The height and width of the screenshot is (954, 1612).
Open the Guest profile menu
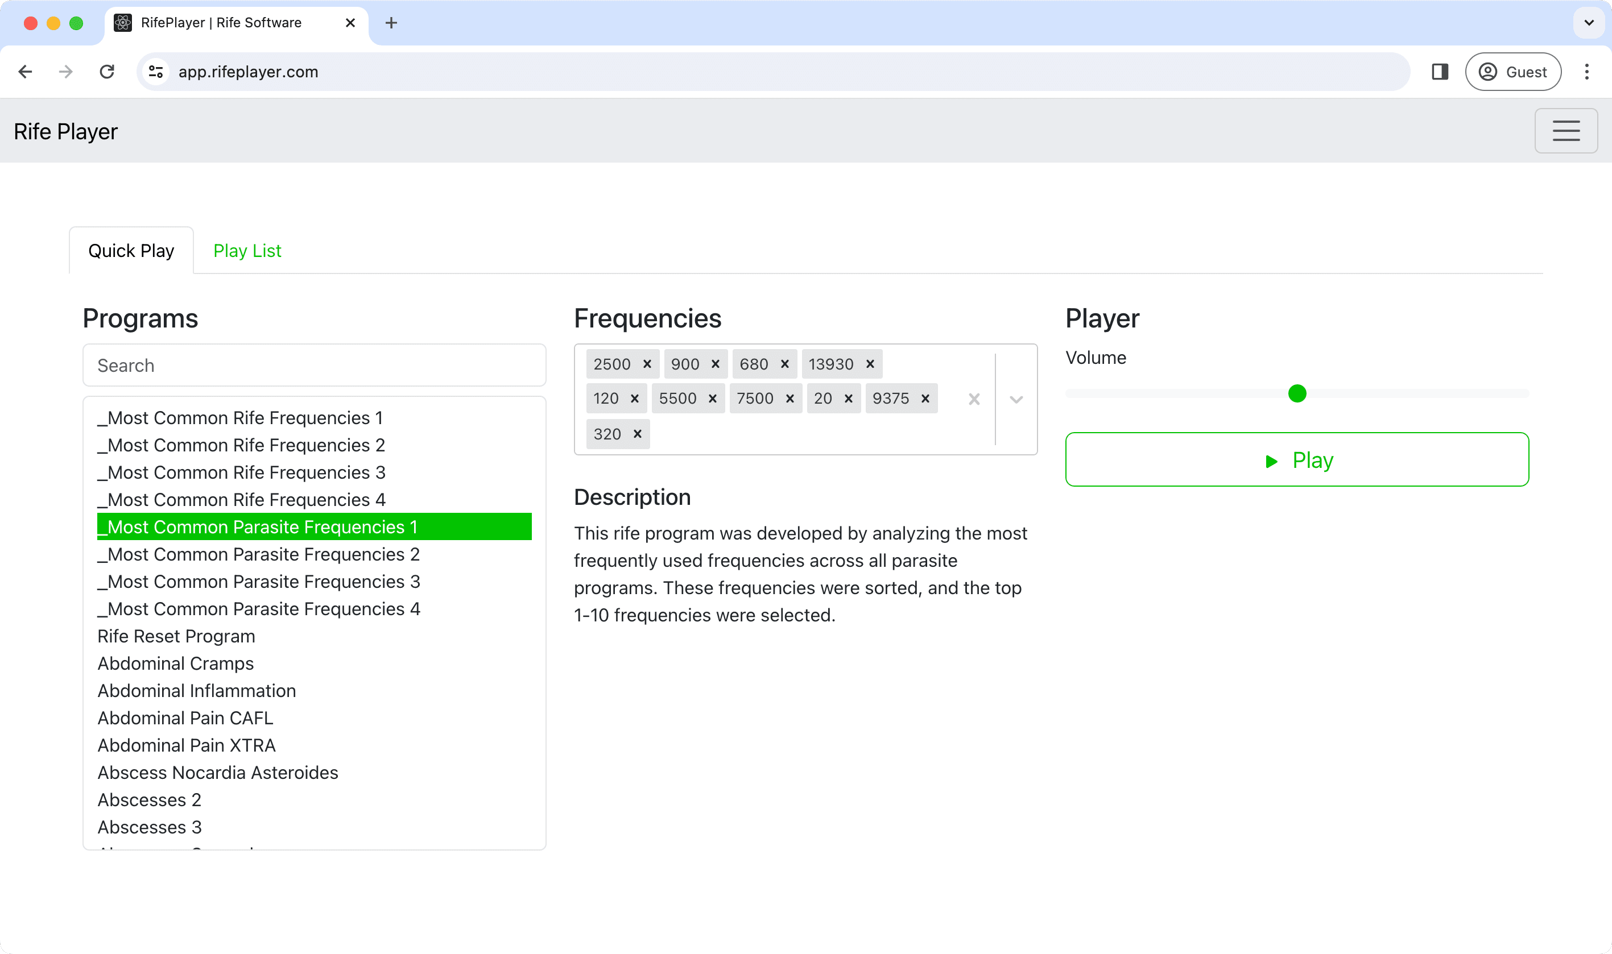1512,72
